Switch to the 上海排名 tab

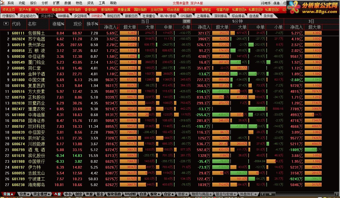tap(203, 16)
